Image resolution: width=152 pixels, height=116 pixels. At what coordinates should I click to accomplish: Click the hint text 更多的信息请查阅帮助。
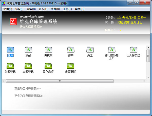(29, 96)
